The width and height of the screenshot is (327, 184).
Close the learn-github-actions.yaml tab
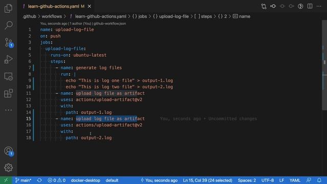[89, 7]
